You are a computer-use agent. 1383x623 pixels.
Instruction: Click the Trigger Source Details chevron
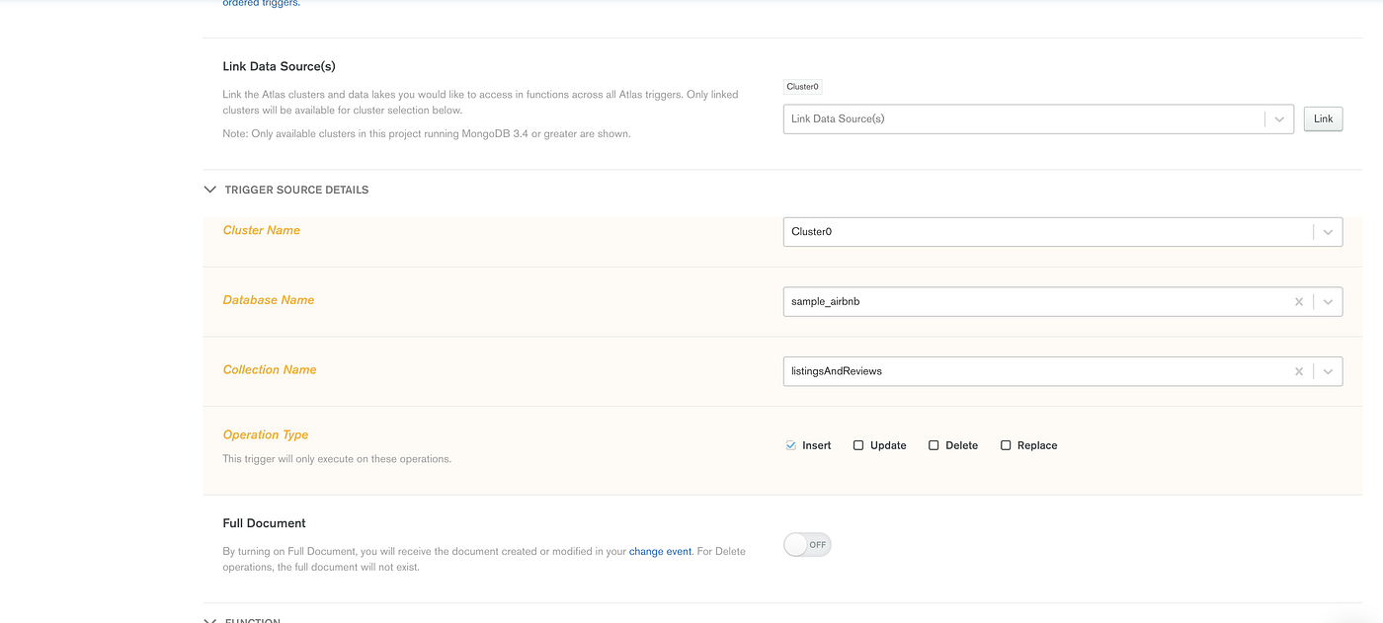[x=209, y=189]
